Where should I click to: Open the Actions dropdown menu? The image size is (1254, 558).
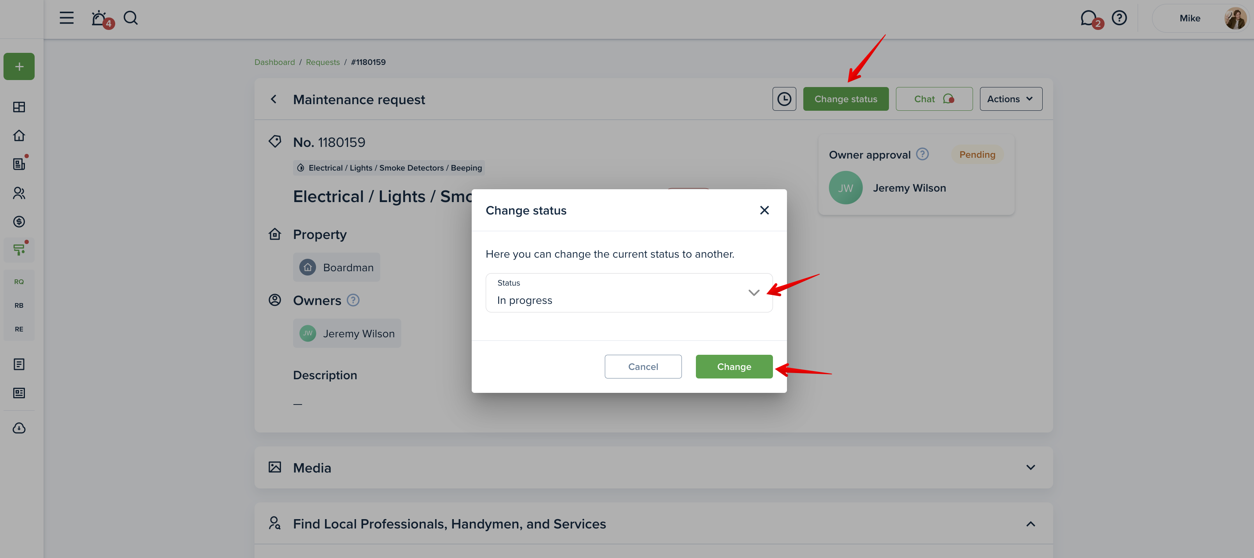tap(1011, 99)
